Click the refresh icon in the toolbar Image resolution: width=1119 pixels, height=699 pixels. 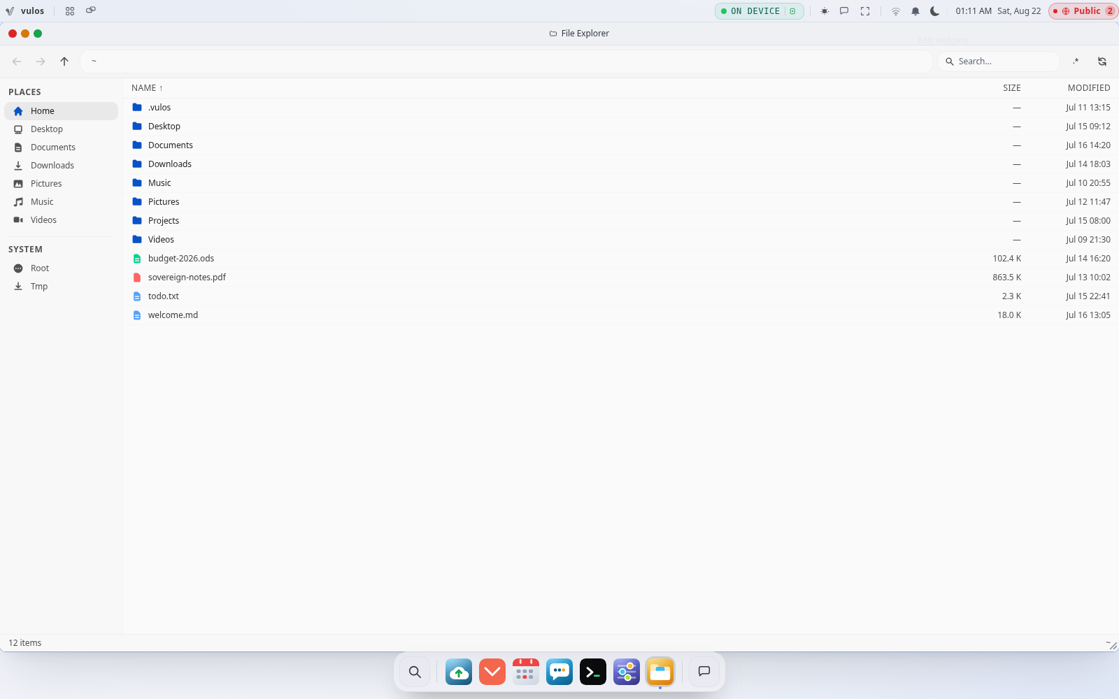(x=1102, y=62)
